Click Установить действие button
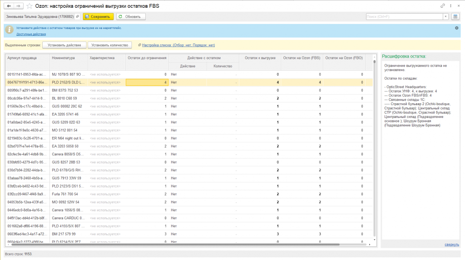The height and width of the screenshot is (260, 465). point(64,45)
